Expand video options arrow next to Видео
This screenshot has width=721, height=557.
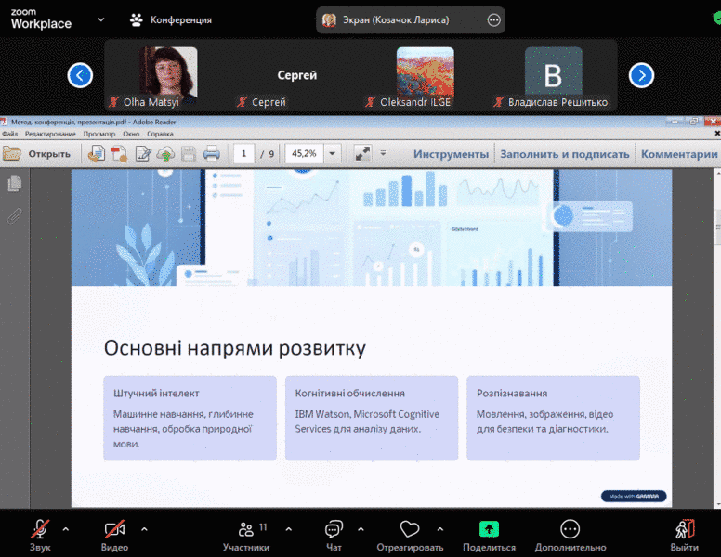click(x=144, y=529)
